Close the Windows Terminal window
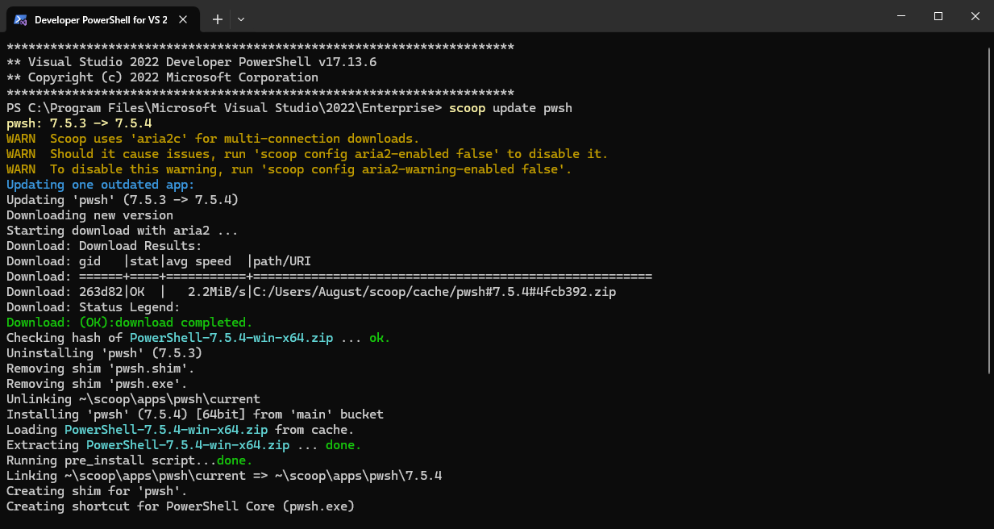994x529 pixels. (x=975, y=17)
